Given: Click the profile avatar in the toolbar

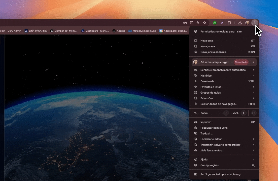Looking at the screenshot, I should click(247, 23).
